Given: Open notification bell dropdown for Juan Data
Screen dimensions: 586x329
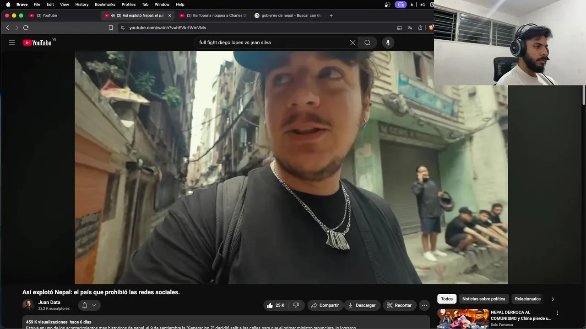Looking at the screenshot, I should [89, 305].
